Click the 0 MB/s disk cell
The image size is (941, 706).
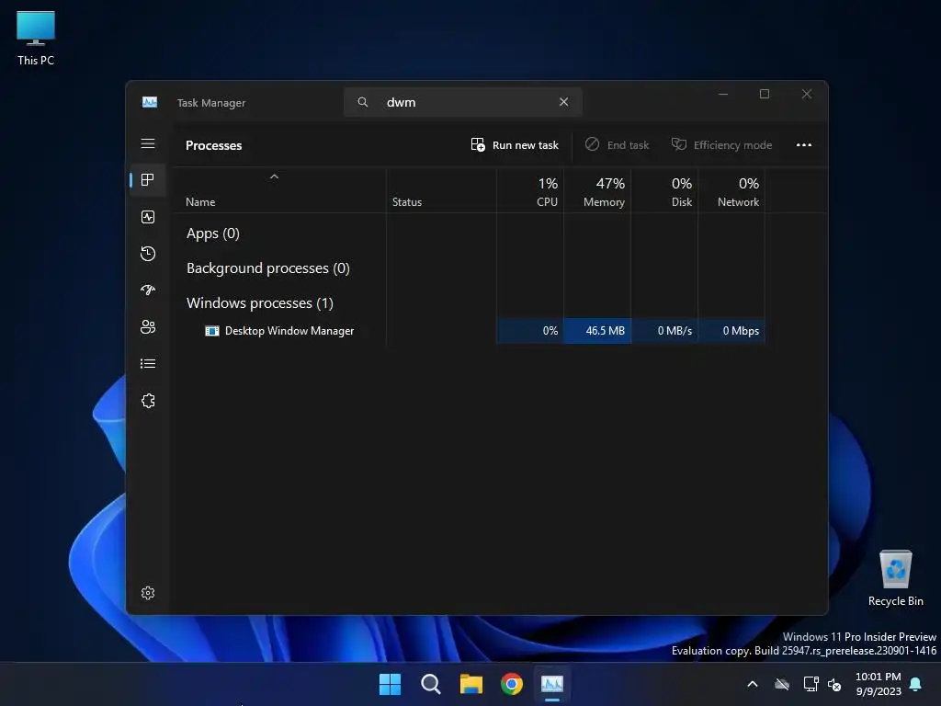coord(664,331)
